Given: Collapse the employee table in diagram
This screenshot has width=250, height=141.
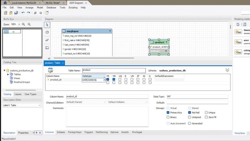Looking at the screenshot, I should tap(110, 31).
